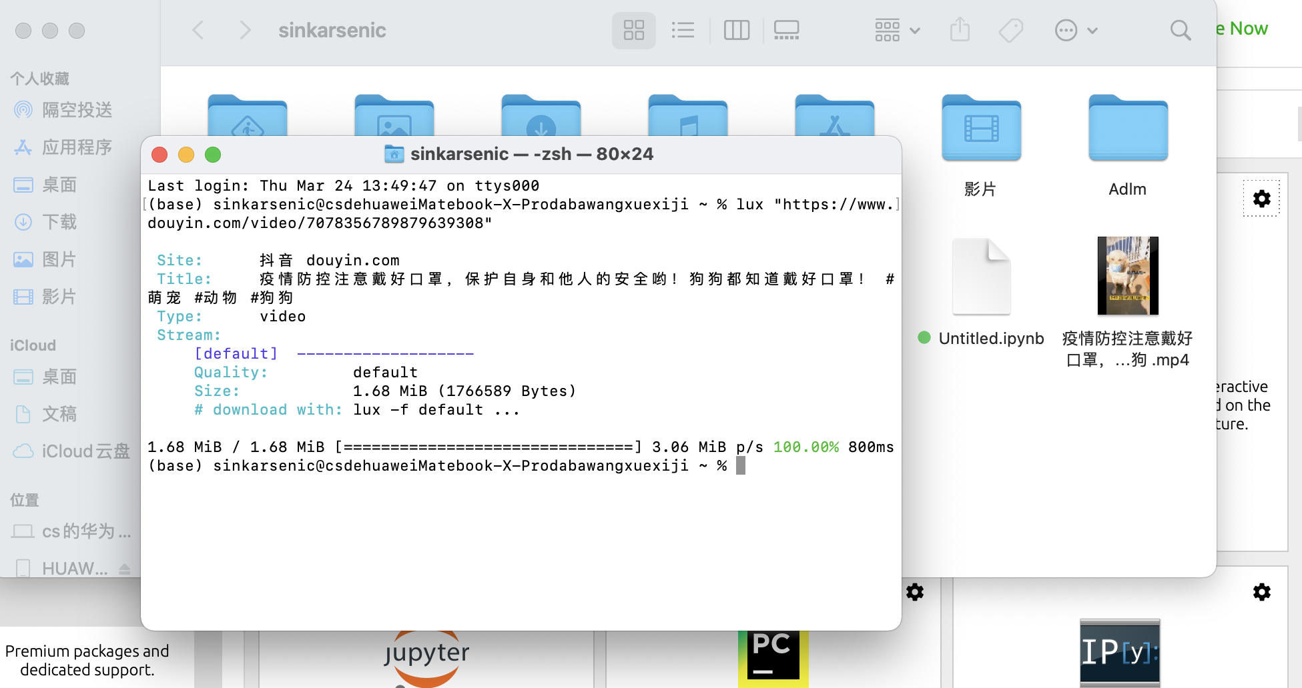The width and height of the screenshot is (1302, 688).
Task: Click the Applications folder behind Terminal
Action: [x=835, y=115]
